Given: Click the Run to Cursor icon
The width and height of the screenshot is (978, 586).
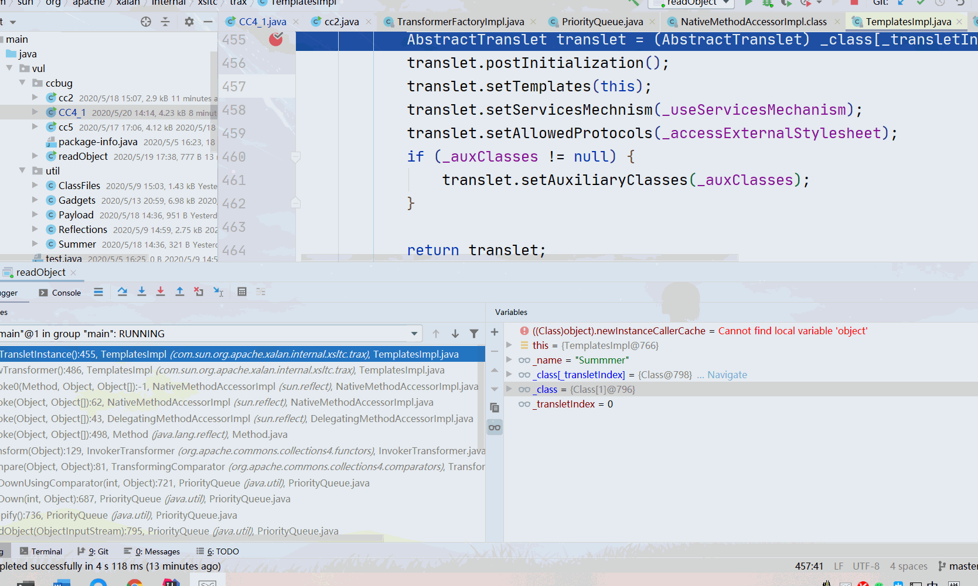Looking at the screenshot, I should [218, 292].
